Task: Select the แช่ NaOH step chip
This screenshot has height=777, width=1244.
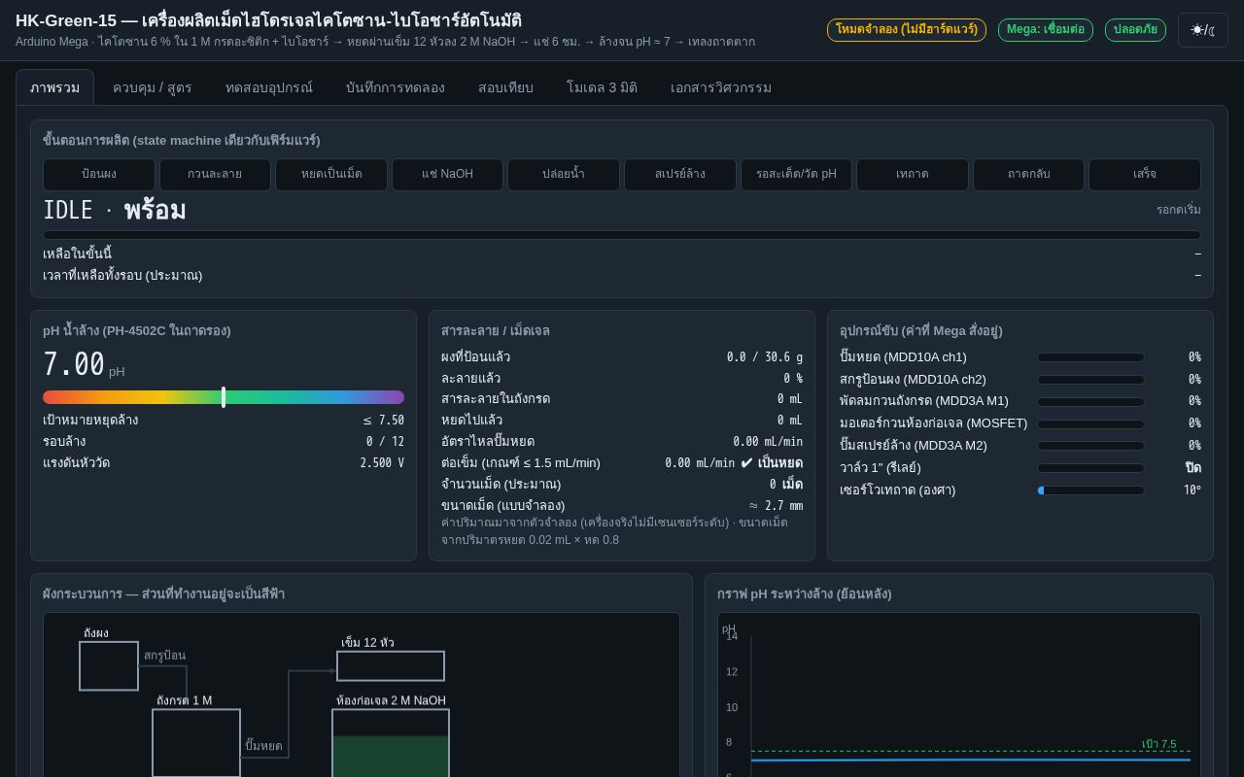Action: tap(447, 175)
